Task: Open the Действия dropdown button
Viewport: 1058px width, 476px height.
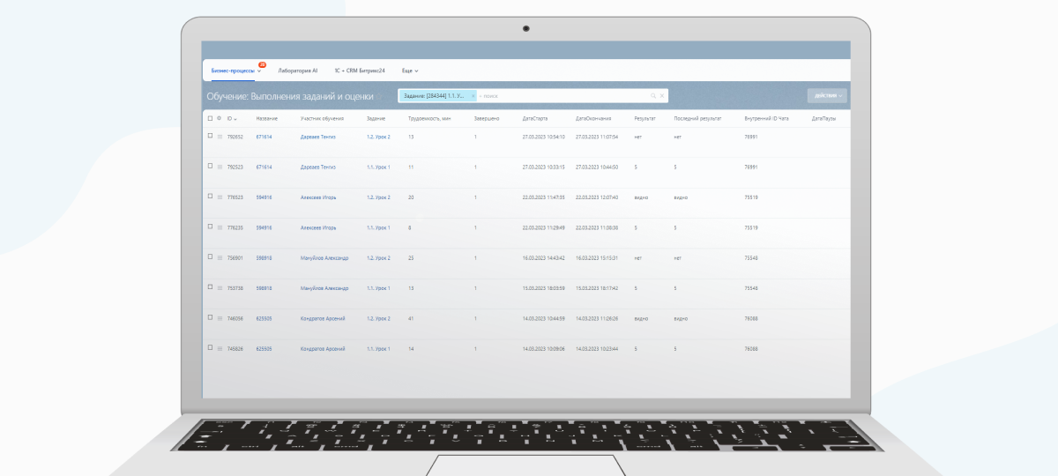Action: [x=827, y=95]
